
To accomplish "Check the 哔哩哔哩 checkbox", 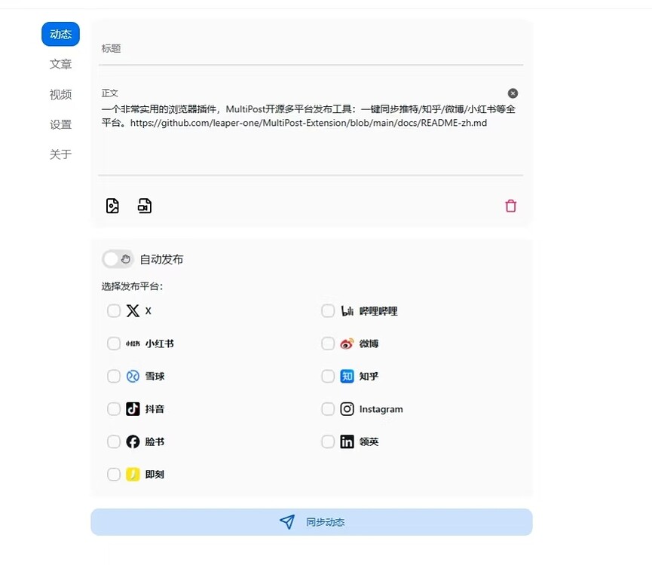I will 328,310.
